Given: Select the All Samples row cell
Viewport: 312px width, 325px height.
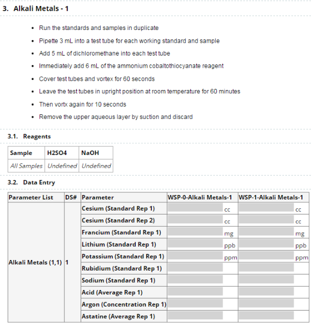Looking at the screenshot, I should (x=26, y=166).
